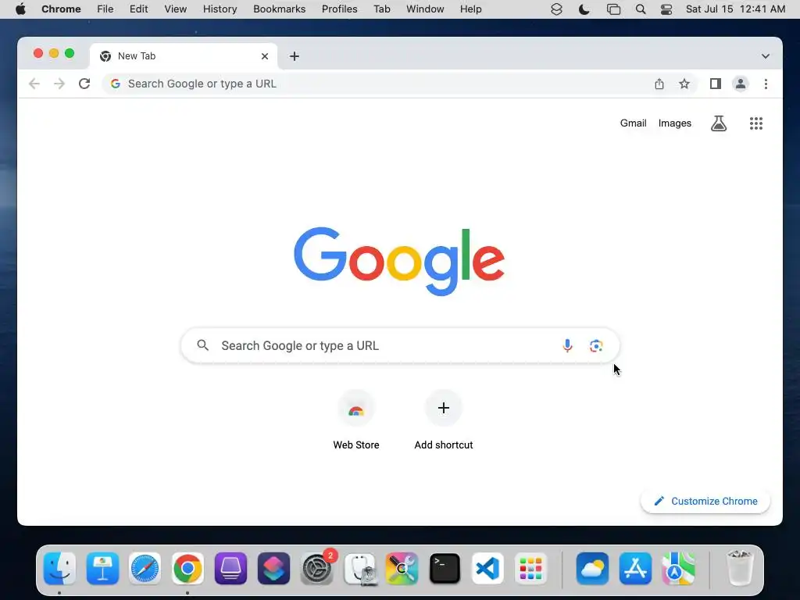
Task: Open the View menu
Action: (175, 9)
